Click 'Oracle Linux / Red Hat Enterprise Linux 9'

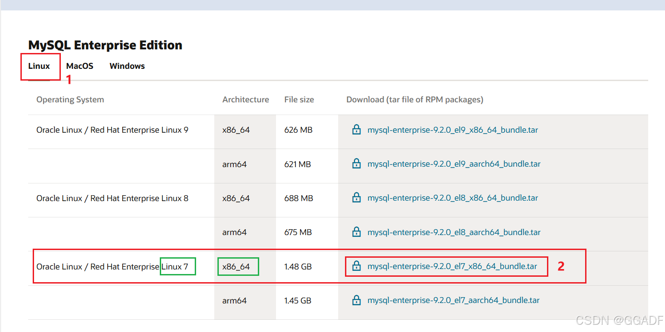(112, 130)
